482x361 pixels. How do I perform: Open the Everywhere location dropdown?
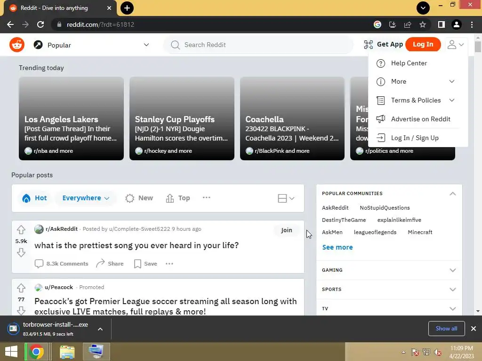[86, 198]
